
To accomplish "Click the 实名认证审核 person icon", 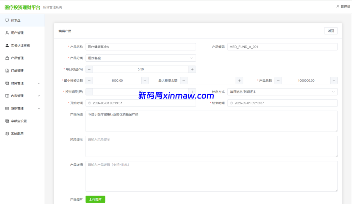I will click(x=7, y=45).
